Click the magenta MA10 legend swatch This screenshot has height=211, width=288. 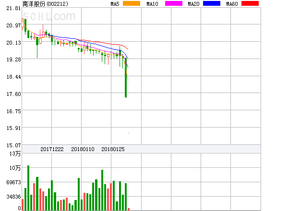pyautogui.click(x=174, y=3)
